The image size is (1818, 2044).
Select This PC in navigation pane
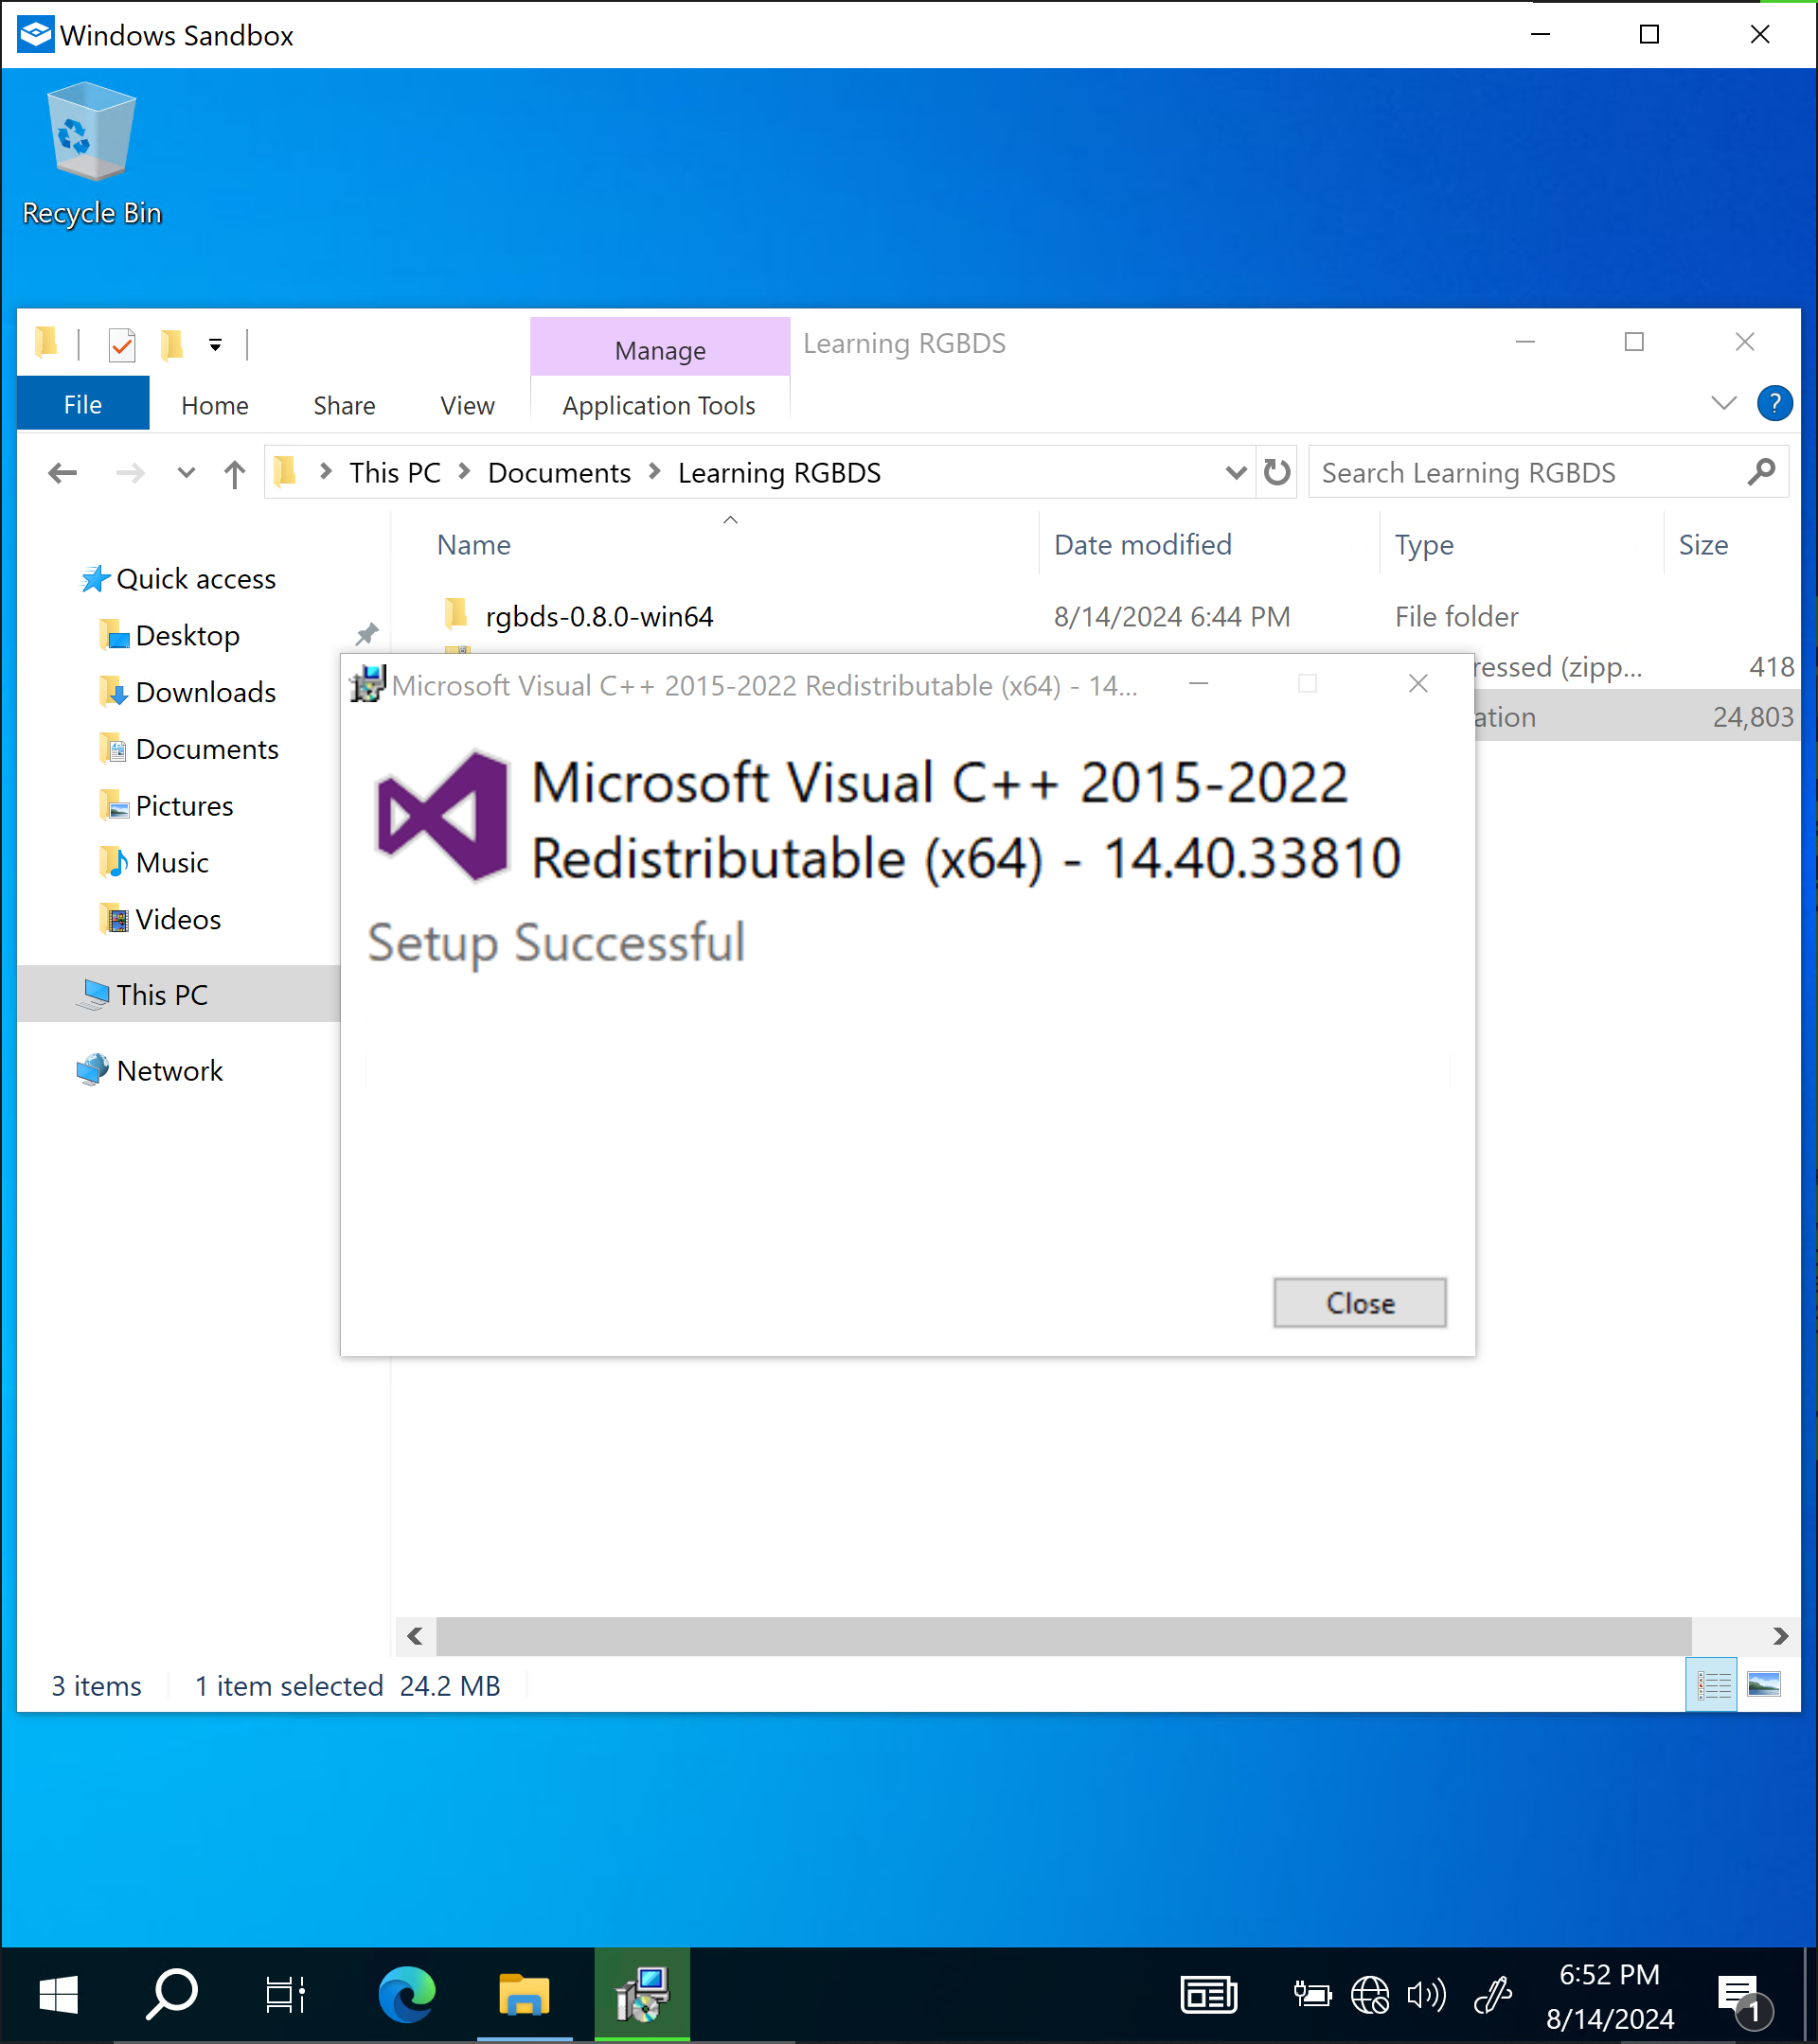(178, 994)
